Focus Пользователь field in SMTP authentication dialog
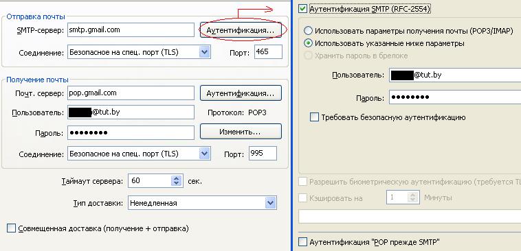 [455, 75]
